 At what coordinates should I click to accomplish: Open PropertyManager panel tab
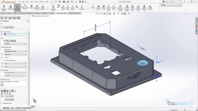click(x=6, y=18)
